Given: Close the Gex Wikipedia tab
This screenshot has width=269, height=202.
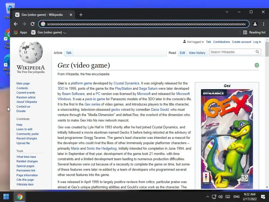Looking at the screenshot, I should [71, 15].
